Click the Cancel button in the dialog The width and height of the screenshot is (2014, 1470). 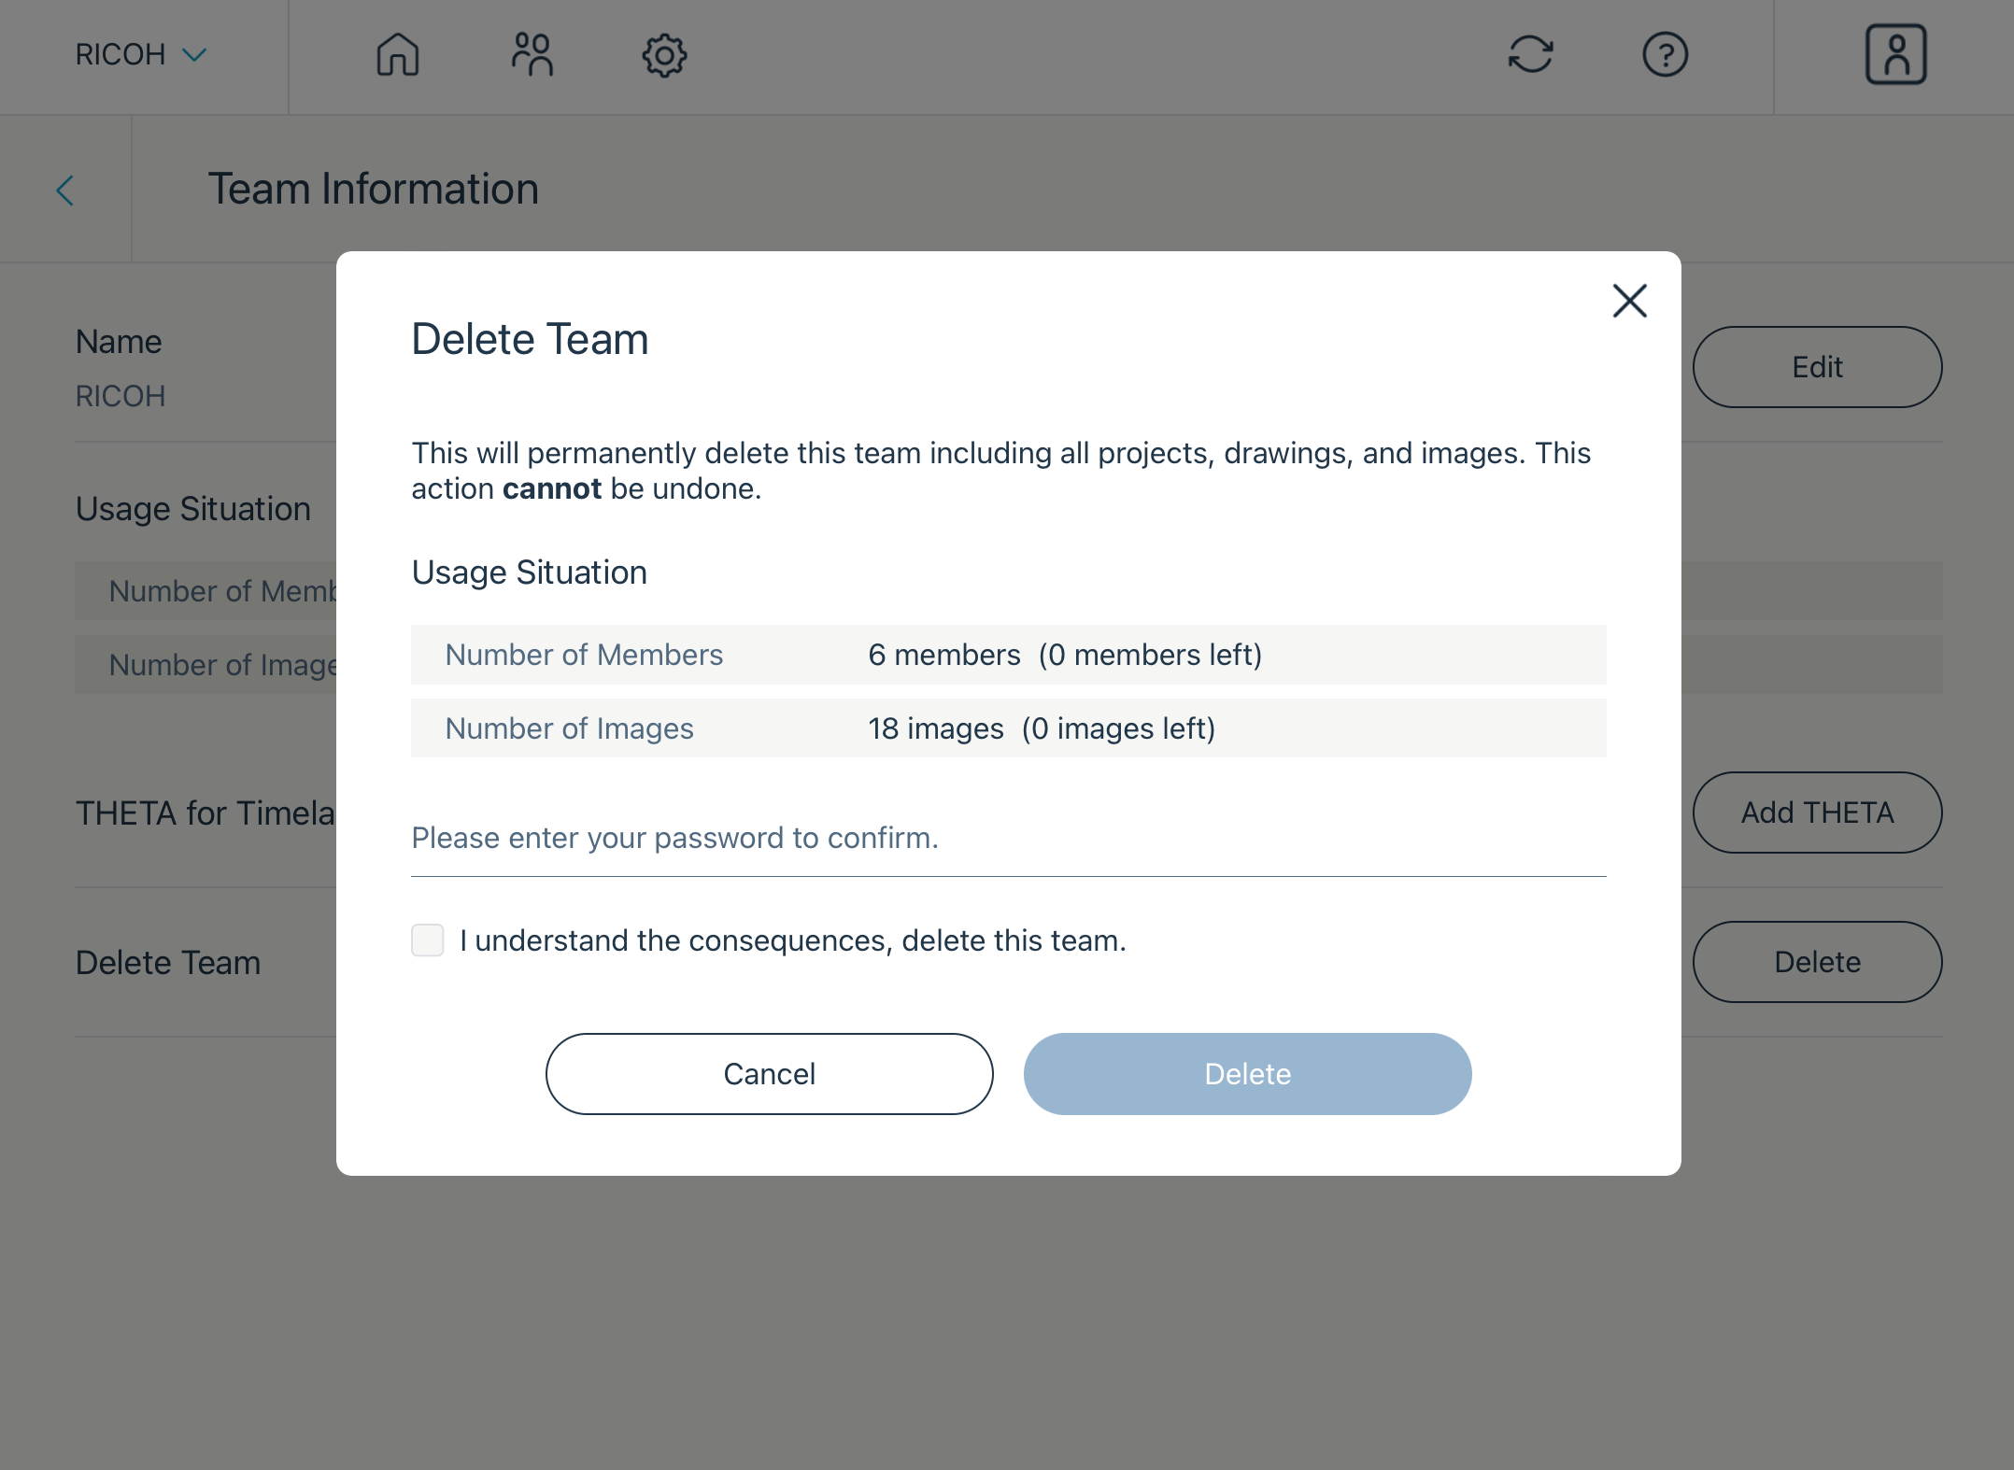coord(769,1074)
